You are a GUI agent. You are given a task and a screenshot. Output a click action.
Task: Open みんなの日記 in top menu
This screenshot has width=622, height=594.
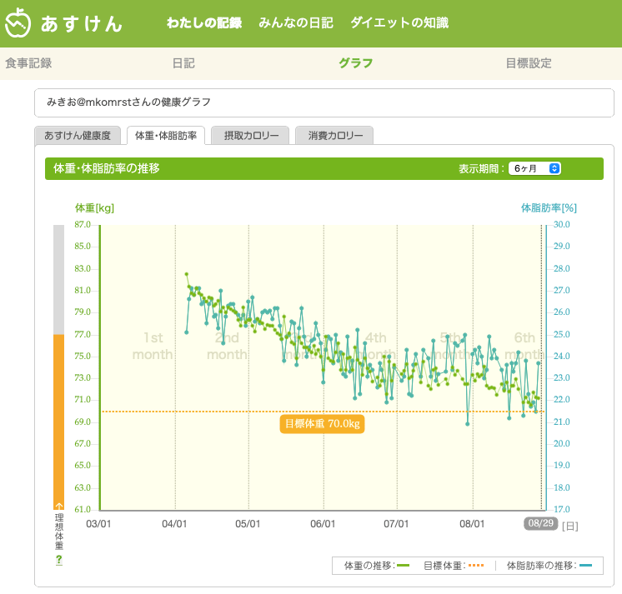[296, 22]
